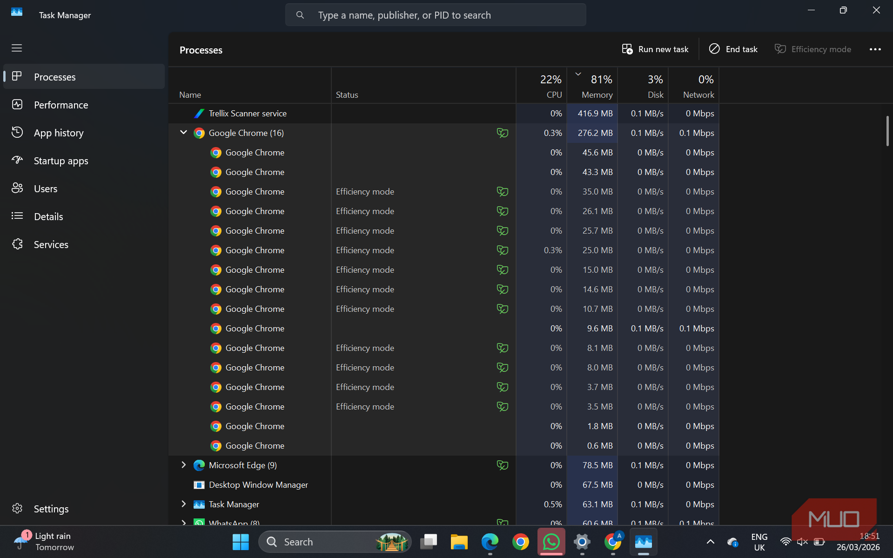Open File Explorer from taskbar
This screenshot has width=893, height=558.
point(459,542)
